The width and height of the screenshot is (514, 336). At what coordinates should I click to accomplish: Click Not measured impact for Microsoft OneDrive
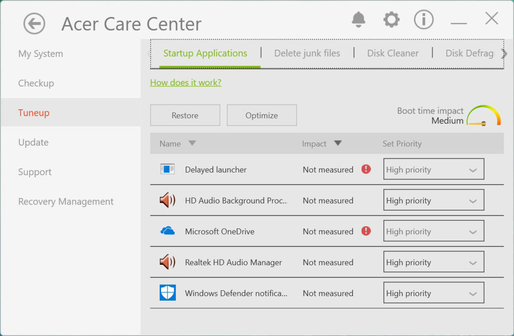tap(328, 231)
